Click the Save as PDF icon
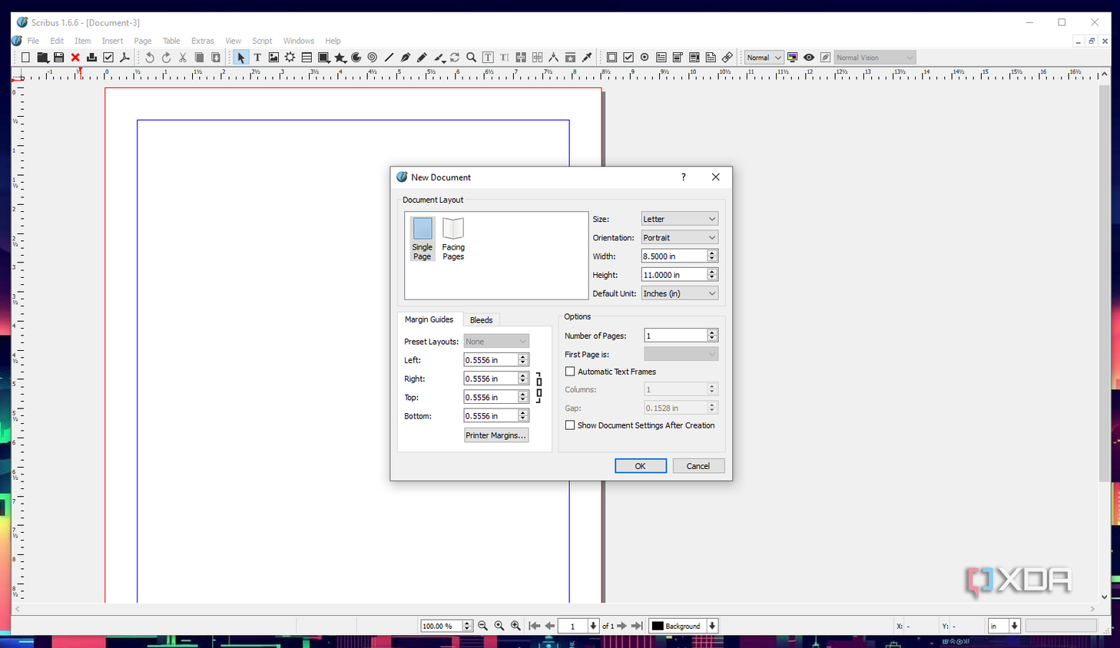Viewport: 1120px width, 648px height. coord(124,58)
